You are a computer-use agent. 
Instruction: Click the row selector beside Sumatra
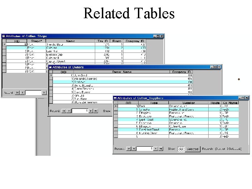point(116,110)
